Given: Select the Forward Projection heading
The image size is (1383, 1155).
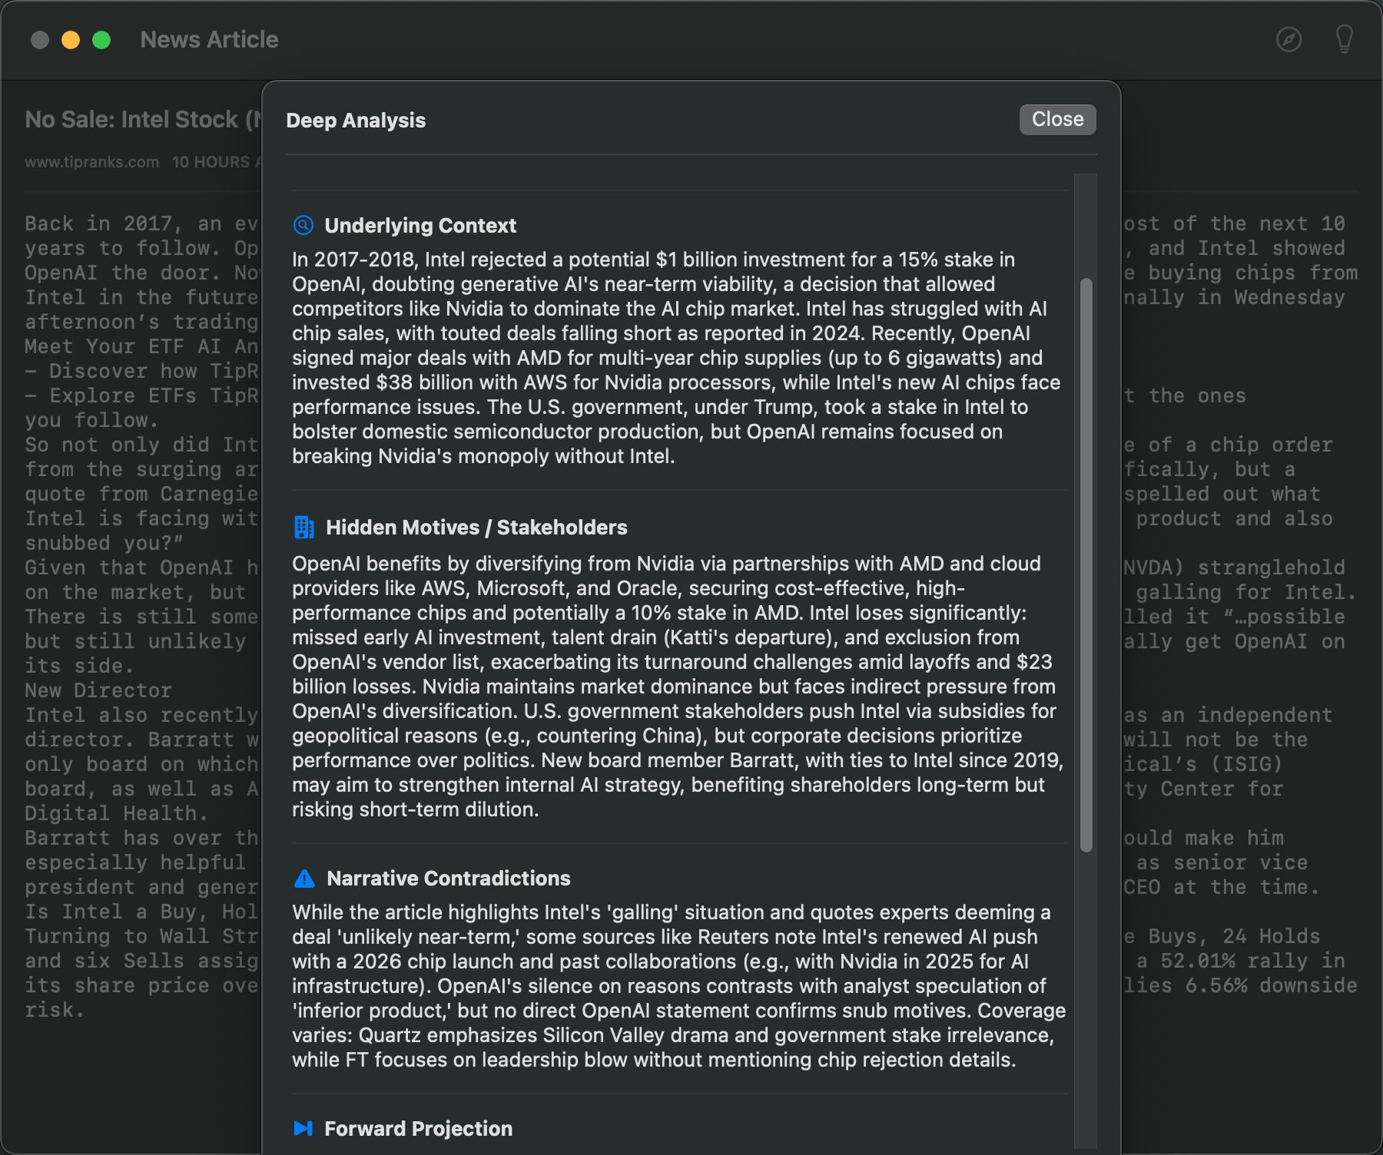Looking at the screenshot, I should [418, 1129].
